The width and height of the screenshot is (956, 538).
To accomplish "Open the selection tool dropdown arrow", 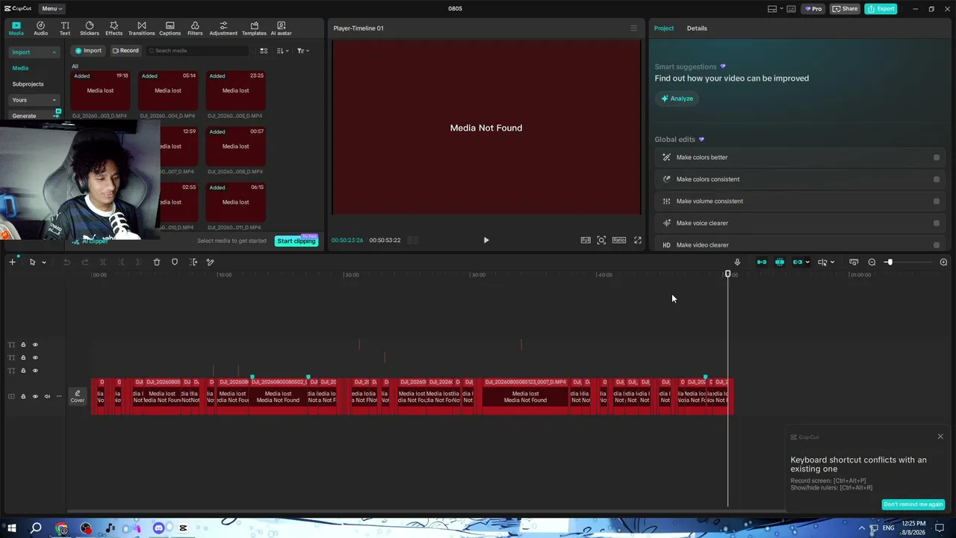I will (x=44, y=262).
